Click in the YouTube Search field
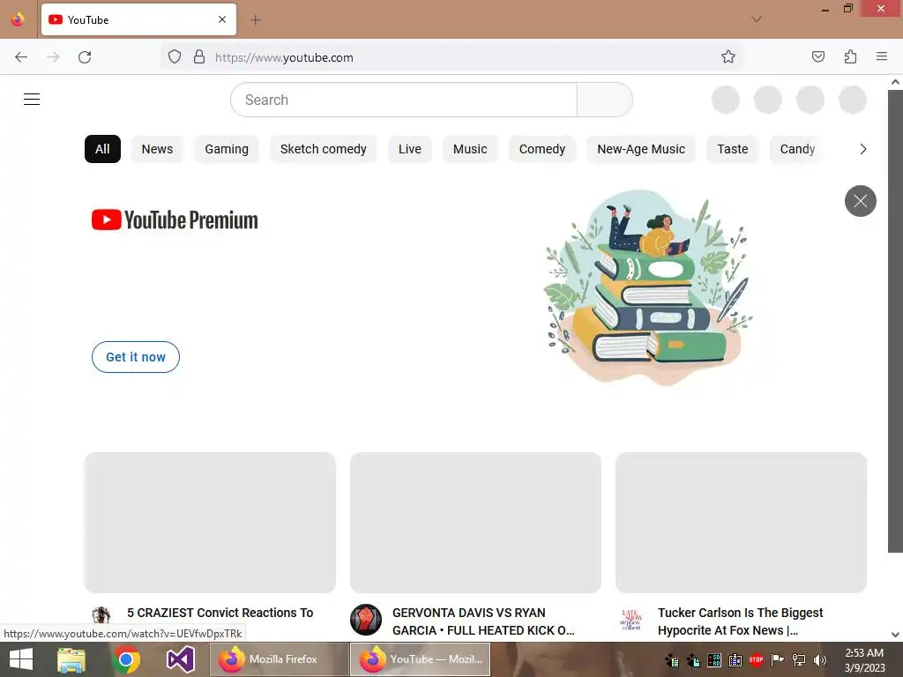The width and height of the screenshot is (903, 677). 404,100
